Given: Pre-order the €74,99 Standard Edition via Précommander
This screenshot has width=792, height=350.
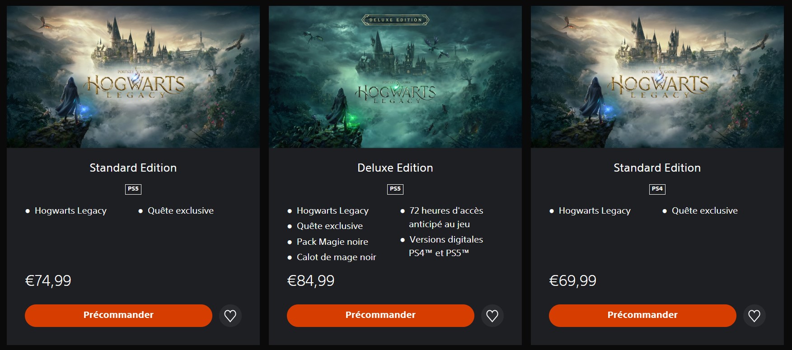Looking at the screenshot, I should (x=118, y=315).
